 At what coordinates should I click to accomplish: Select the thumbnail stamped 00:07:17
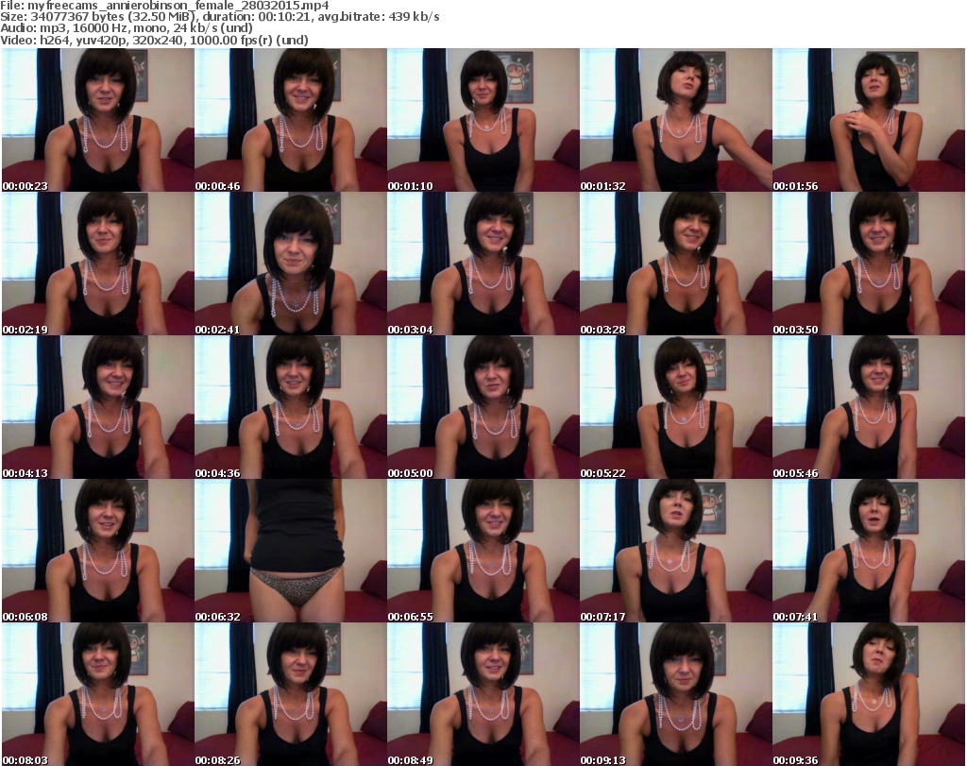coord(675,551)
